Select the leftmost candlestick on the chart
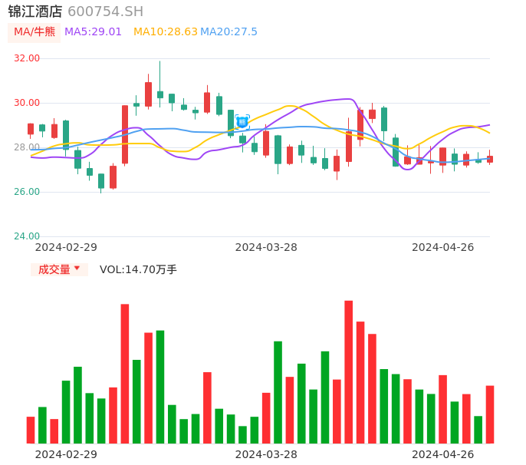The width and height of the screenshot is (526, 465). 31,129
